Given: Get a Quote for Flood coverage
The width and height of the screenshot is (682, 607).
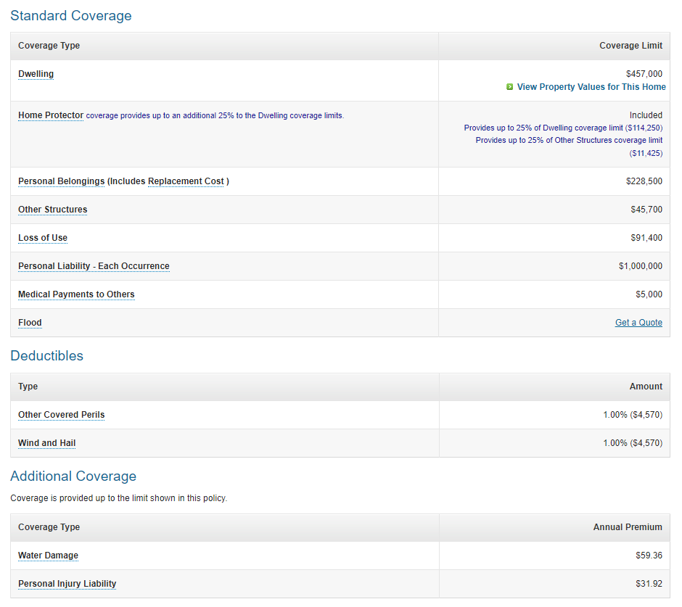Looking at the screenshot, I should click(x=638, y=323).
